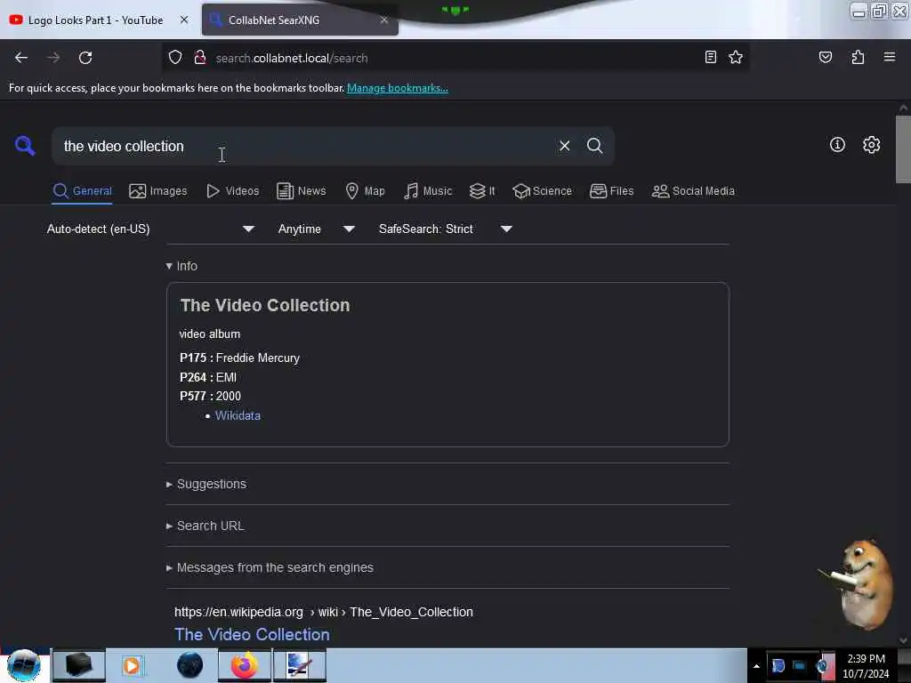This screenshot has height=683, width=911.
Task: Close the CollabNet SearXNG tab
Action: 384,20
